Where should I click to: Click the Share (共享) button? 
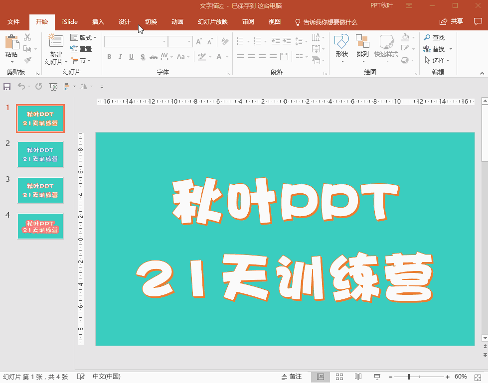tap(452, 21)
